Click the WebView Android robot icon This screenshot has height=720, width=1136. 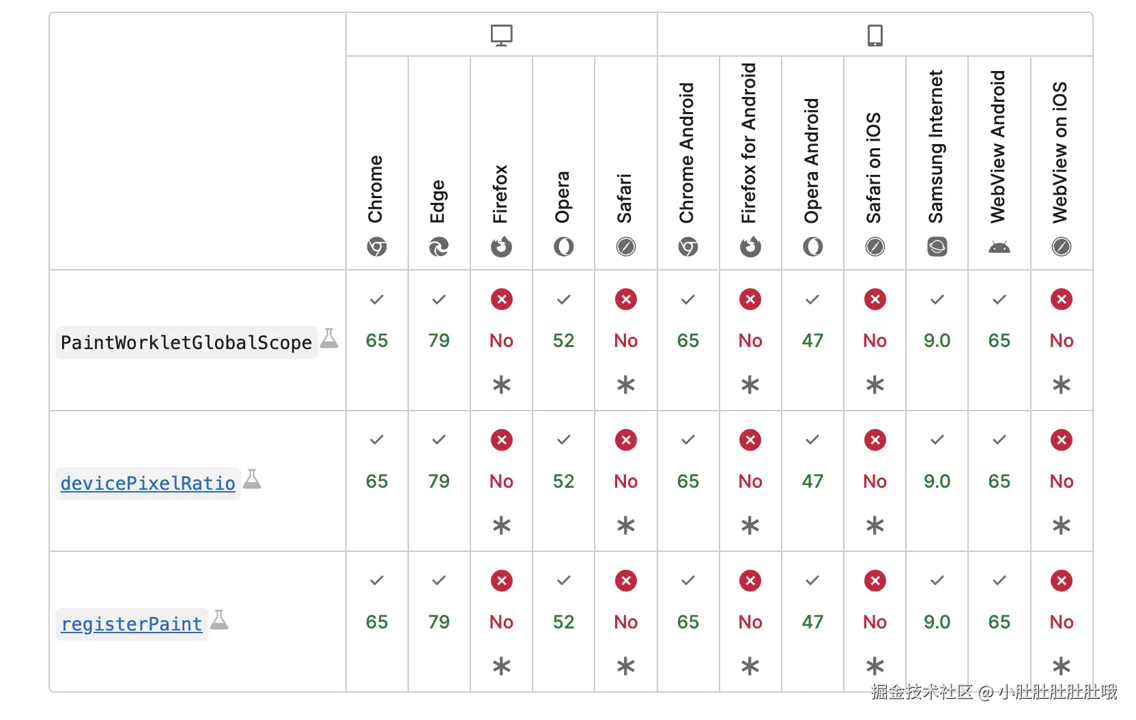pos(999,247)
